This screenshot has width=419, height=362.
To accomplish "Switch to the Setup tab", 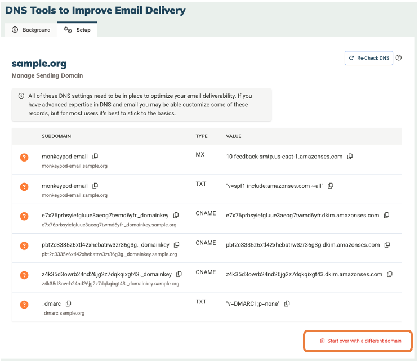I will tap(77, 30).
